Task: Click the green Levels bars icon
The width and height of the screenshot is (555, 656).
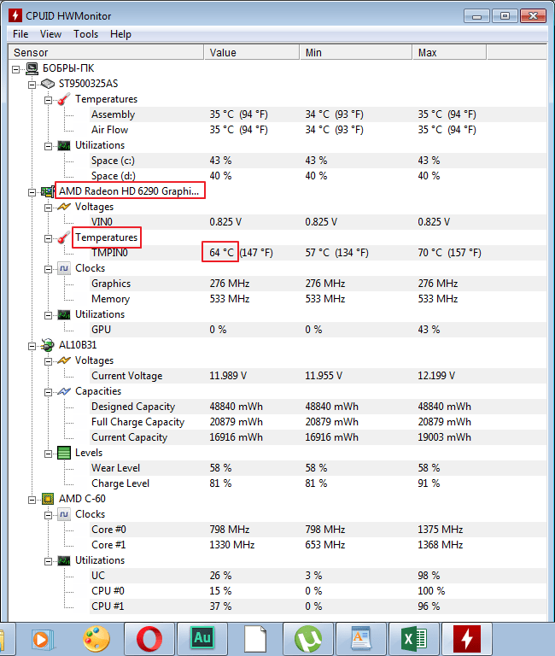Action: coord(63,453)
